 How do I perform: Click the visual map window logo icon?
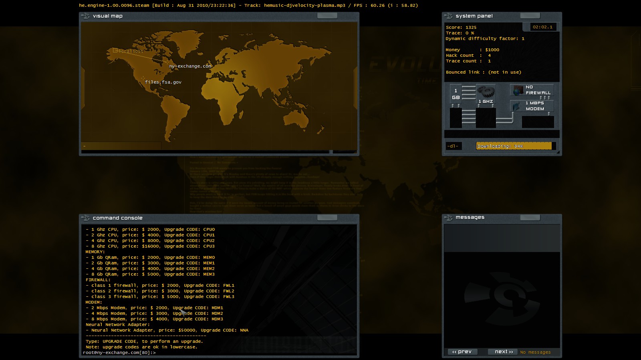[85, 16]
